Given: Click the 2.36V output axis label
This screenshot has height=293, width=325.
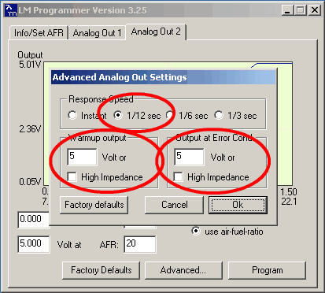Looking at the screenshot, I should click(30, 129).
